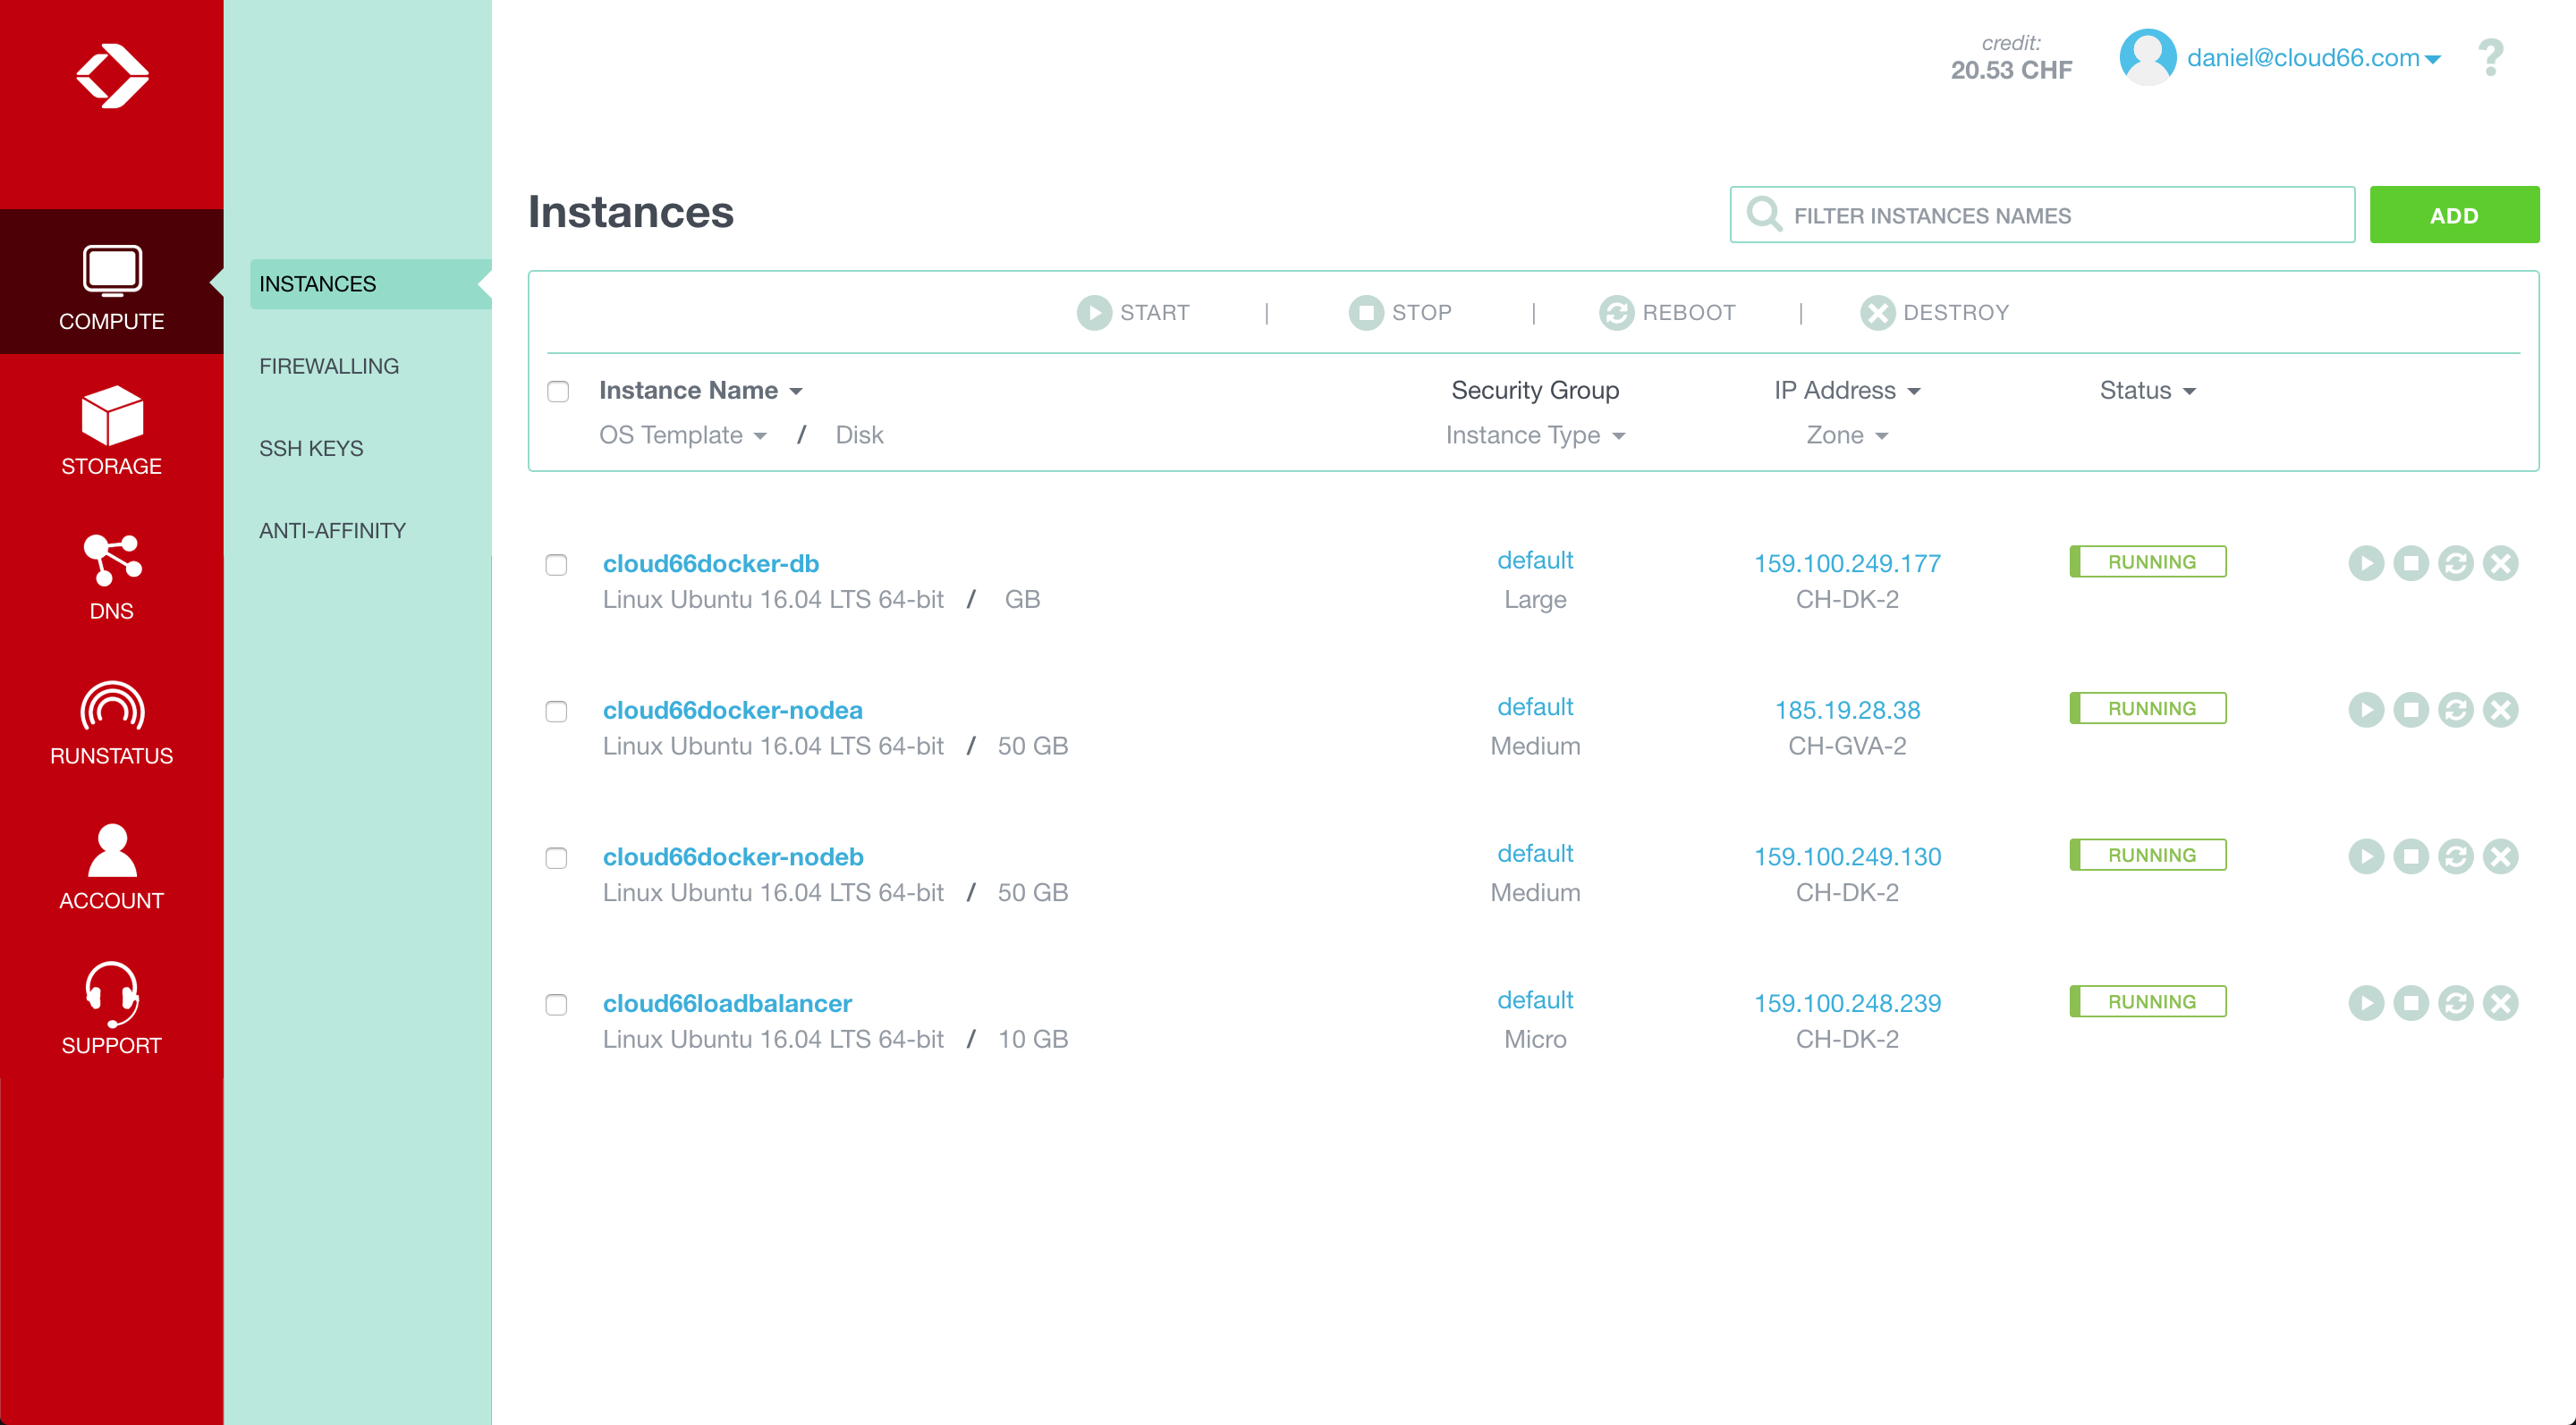The height and width of the screenshot is (1425, 2576).
Task: Click the RUNNING status badge for cloud66loadbalancer
Action: click(2148, 1001)
